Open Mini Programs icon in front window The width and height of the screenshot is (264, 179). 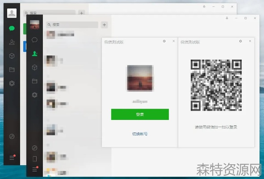pos(34,148)
